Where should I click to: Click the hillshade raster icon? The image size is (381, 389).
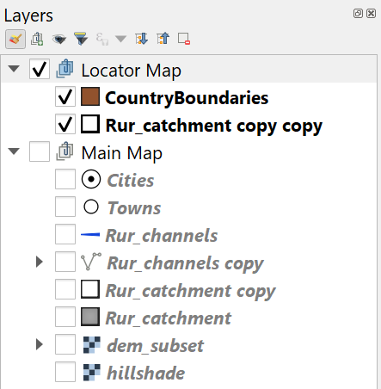tap(92, 372)
